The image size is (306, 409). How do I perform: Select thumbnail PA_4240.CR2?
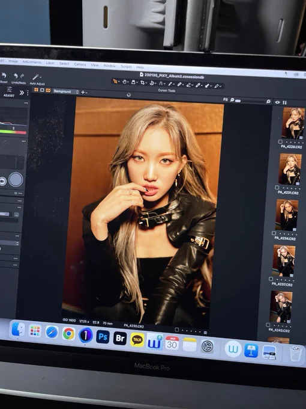tap(281, 307)
